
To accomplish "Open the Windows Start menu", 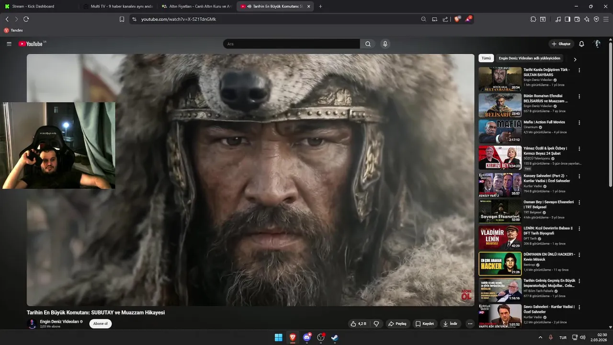I will click(278, 337).
